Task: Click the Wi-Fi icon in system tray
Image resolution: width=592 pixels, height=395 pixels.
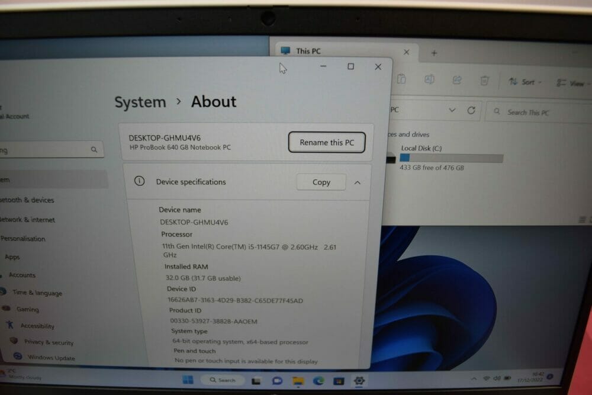Action: point(487,378)
